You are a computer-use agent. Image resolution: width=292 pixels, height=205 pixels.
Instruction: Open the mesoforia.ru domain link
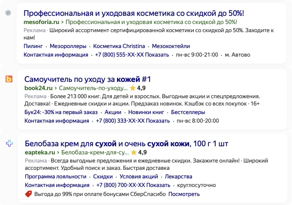[x=41, y=22]
